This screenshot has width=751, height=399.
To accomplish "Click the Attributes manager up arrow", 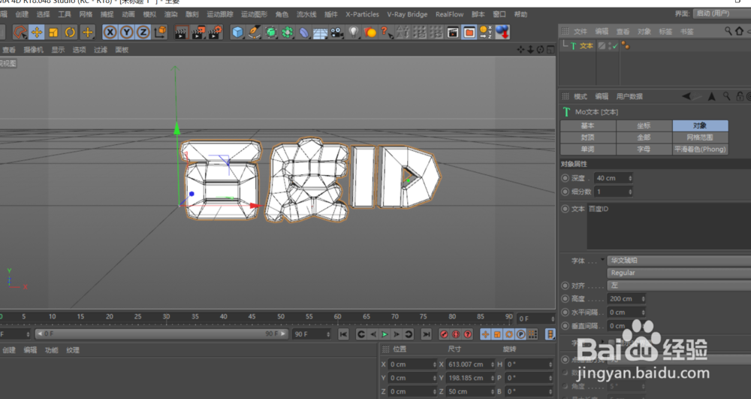I will click(712, 96).
